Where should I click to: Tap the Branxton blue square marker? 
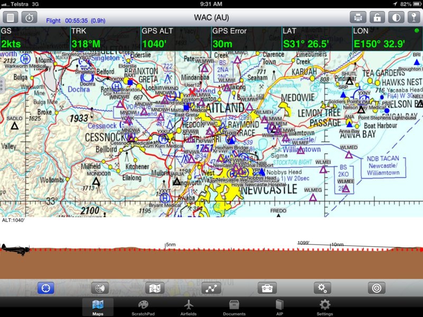click(130, 82)
